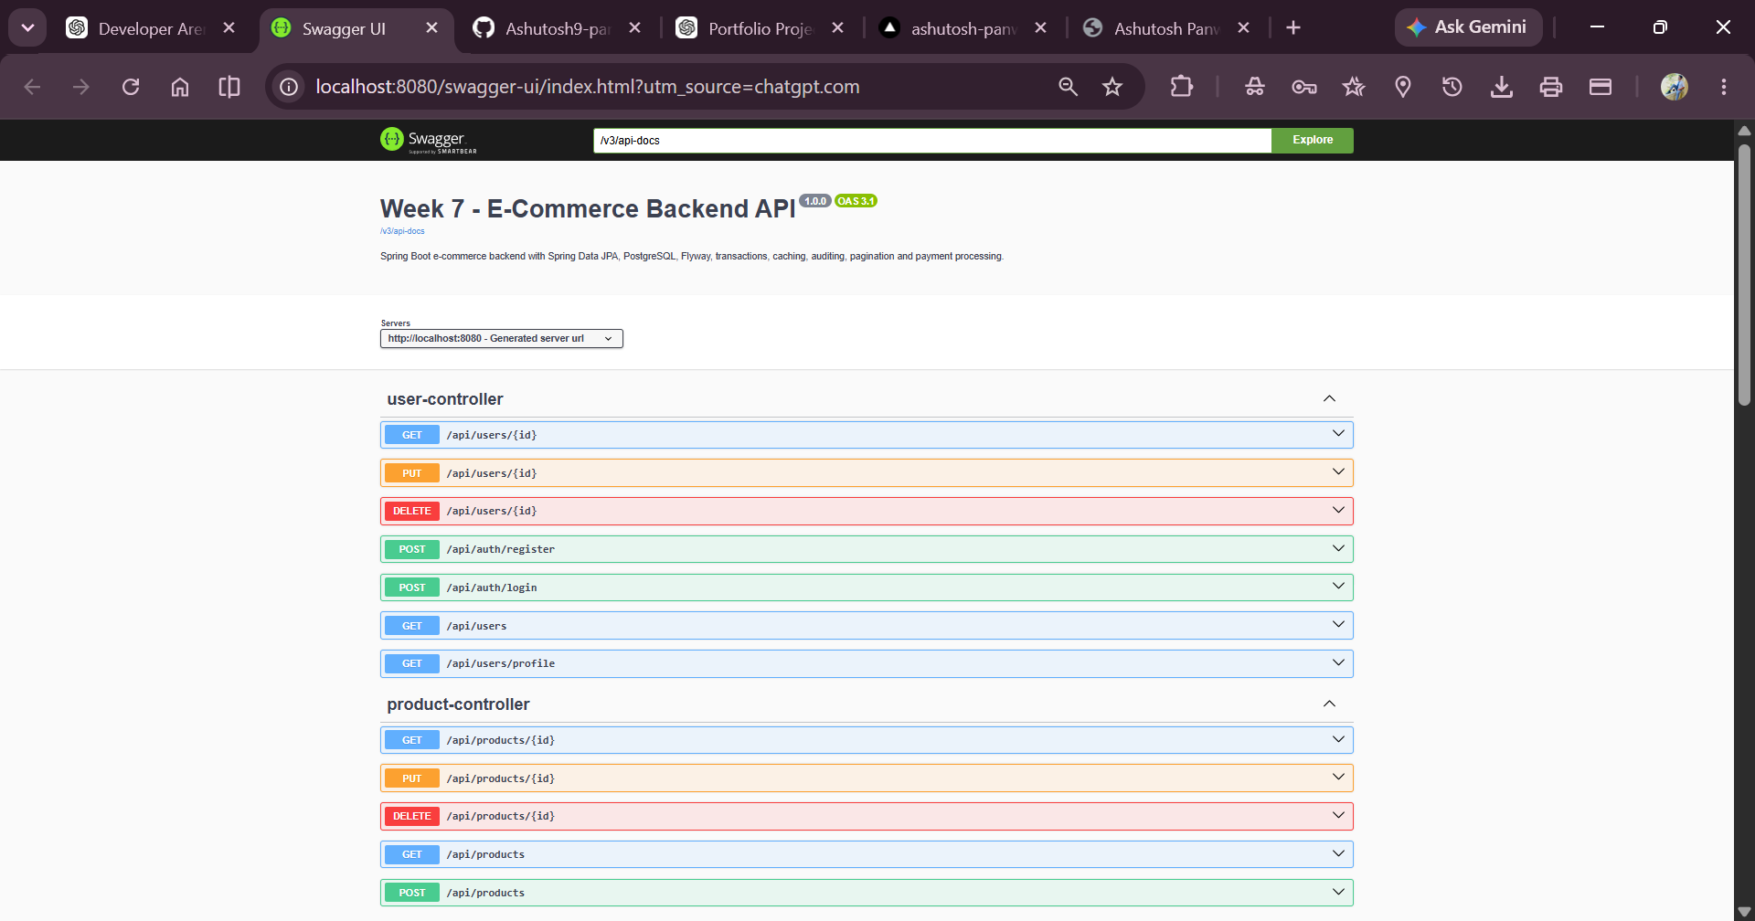Open the password key icon in toolbar
This screenshot has height=921, width=1755.
tap(1304, 87)
